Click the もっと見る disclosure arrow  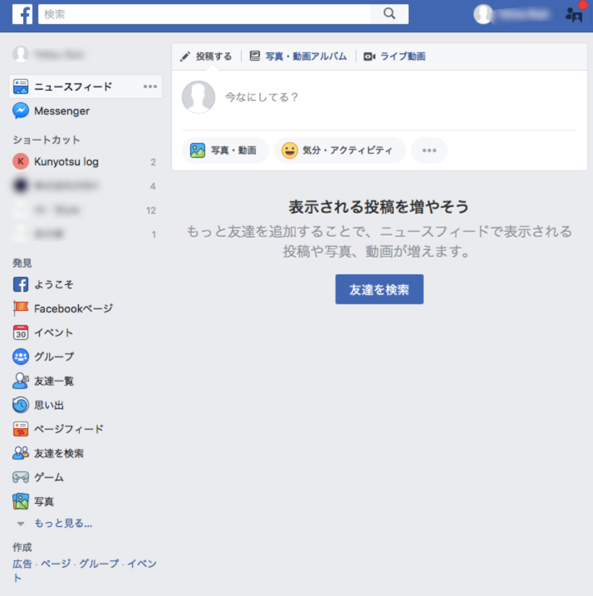(20, 524)
